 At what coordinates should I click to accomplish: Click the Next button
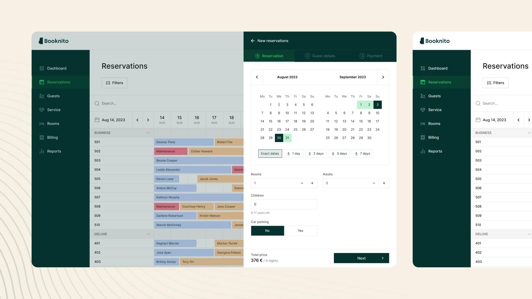[x=361, y=258]
